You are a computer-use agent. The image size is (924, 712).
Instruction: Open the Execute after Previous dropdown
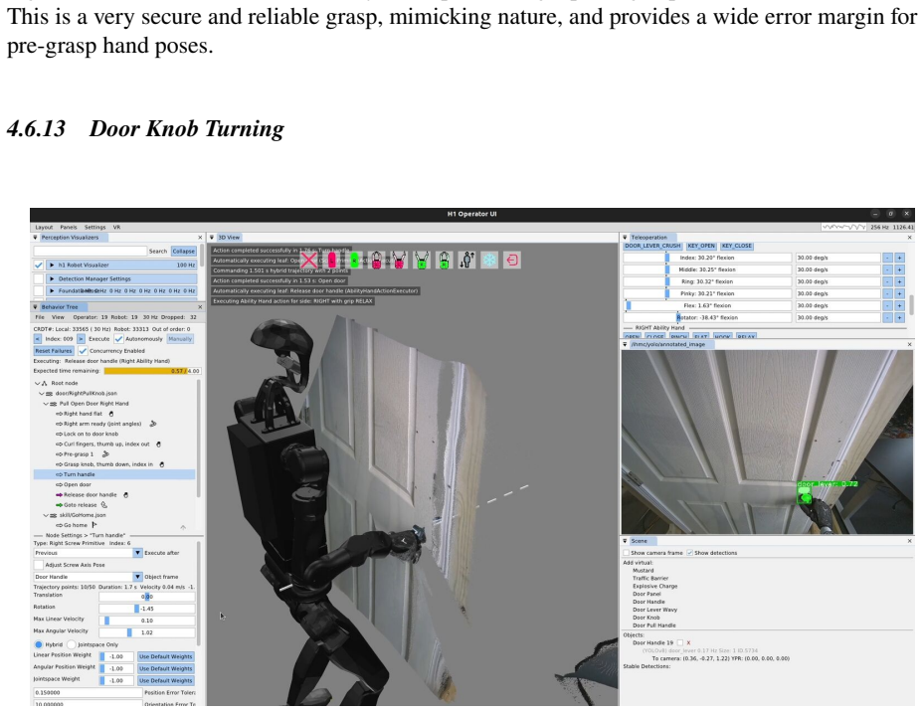coord(88,553)
